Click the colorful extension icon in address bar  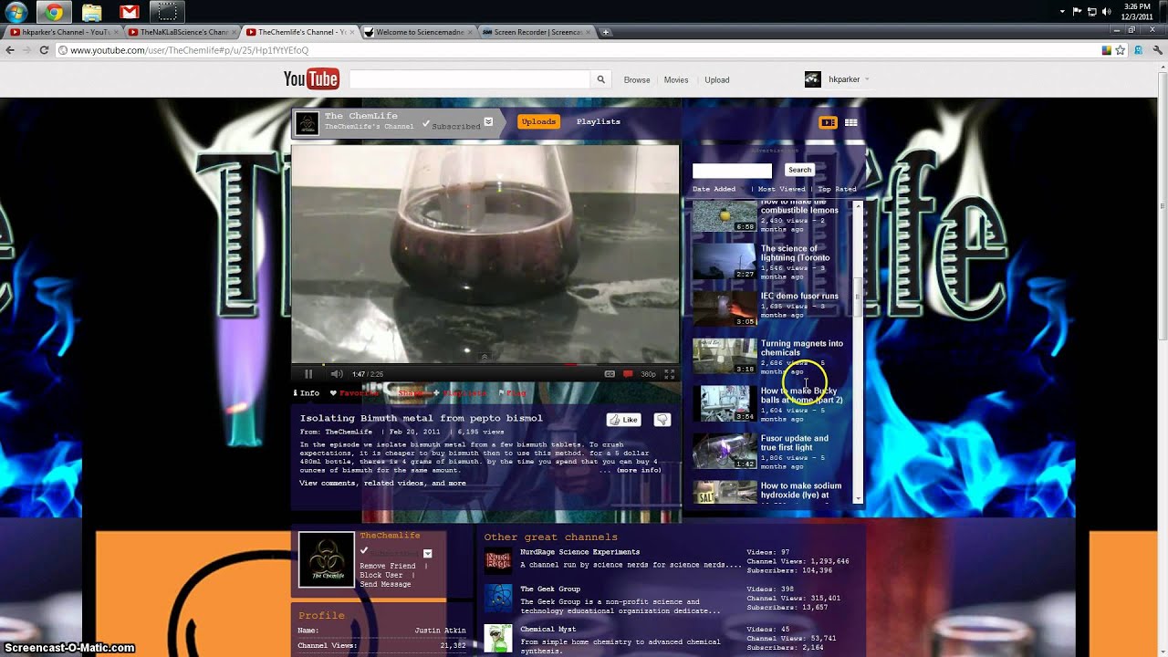(1106, 50)
